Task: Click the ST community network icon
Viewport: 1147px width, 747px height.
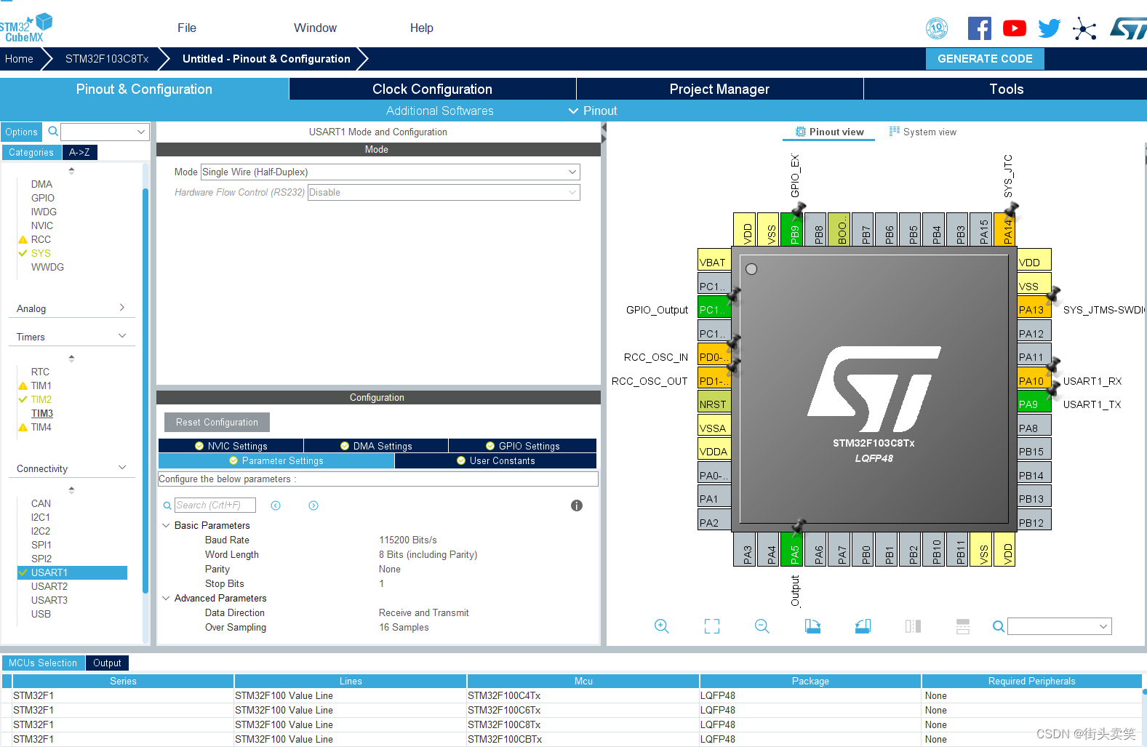Action: click(x=1084, y=29)
